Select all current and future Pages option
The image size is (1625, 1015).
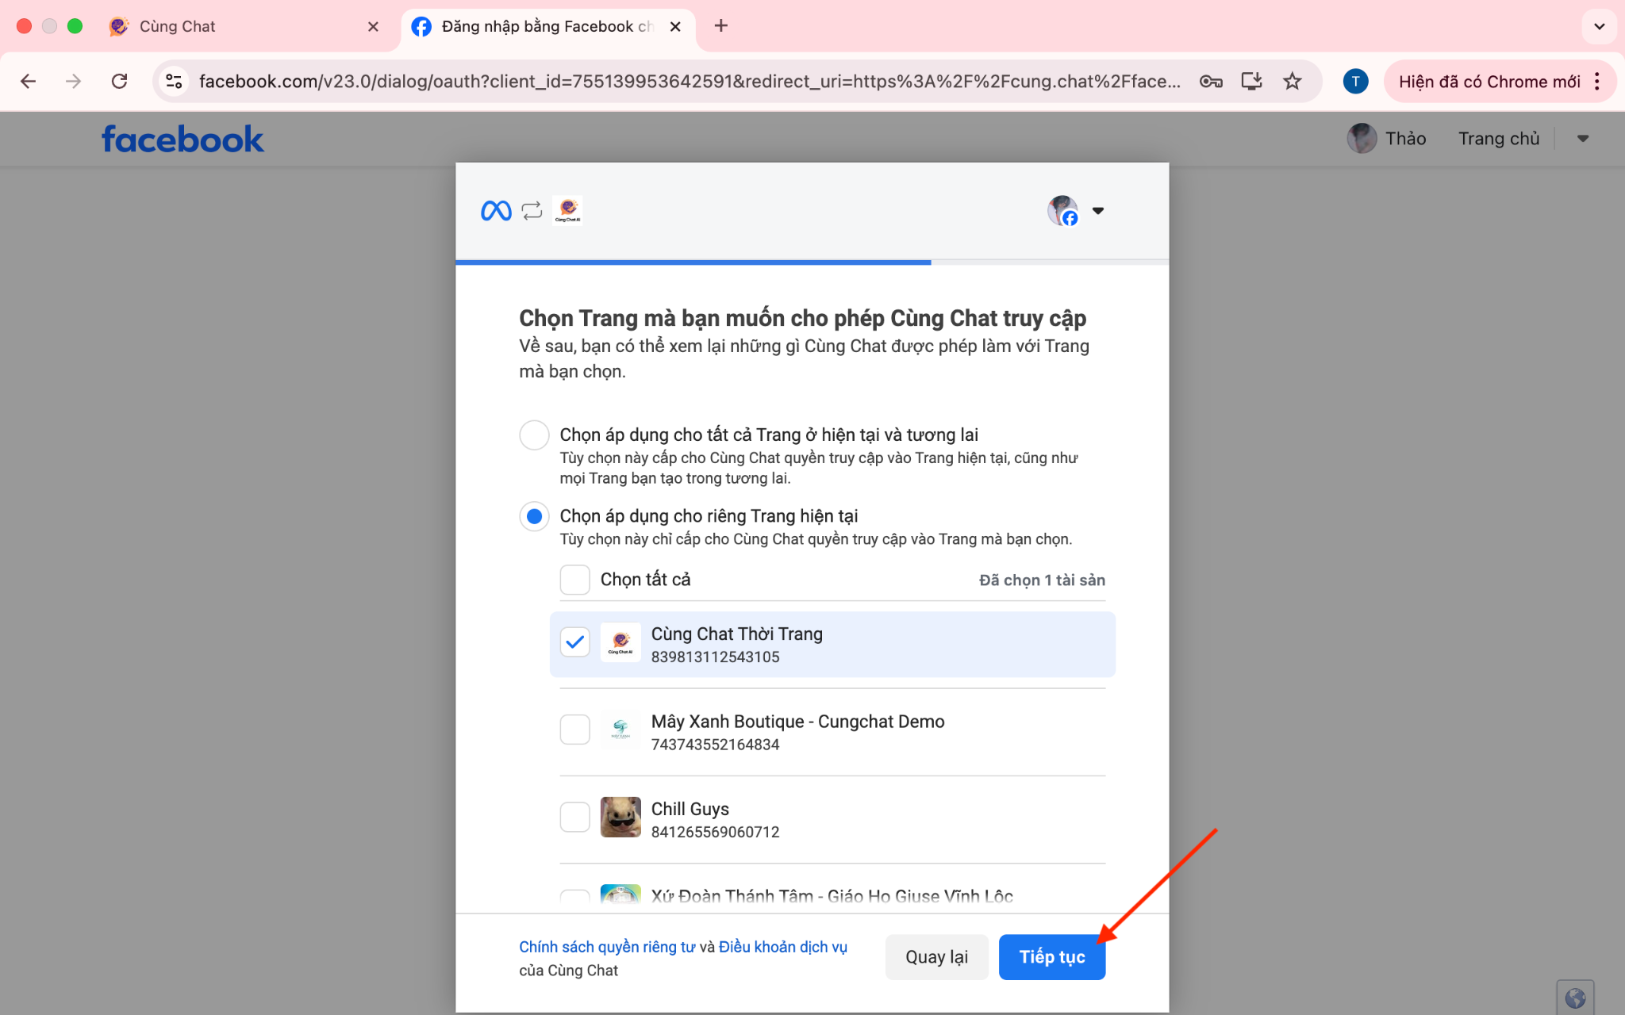[x=534, y=435]
